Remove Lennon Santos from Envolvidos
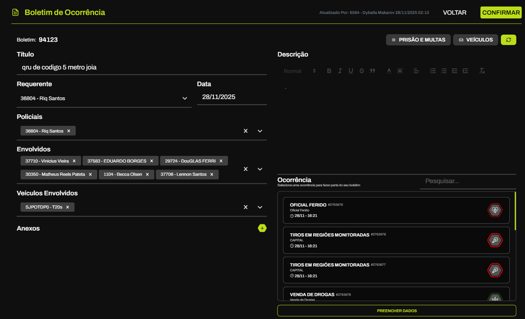 coord(211,174)
